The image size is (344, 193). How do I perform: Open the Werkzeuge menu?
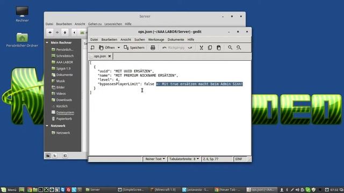coord(156,40)
